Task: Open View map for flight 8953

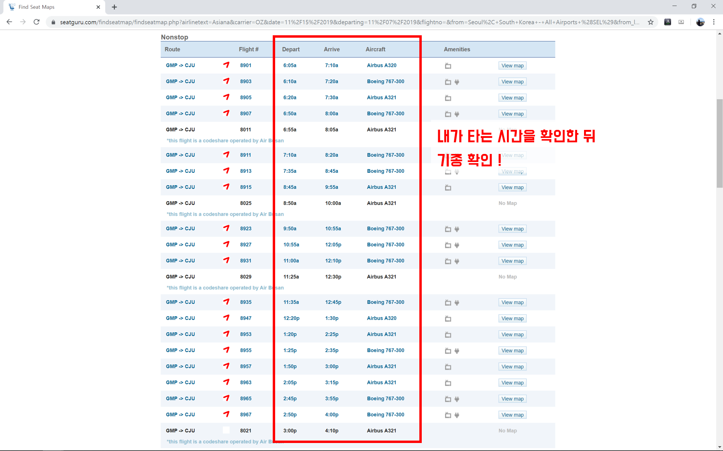Action: 513,334
